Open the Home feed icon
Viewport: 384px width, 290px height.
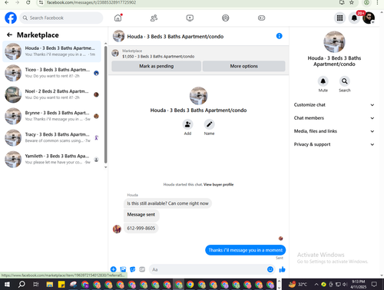(x=118, y=18)
